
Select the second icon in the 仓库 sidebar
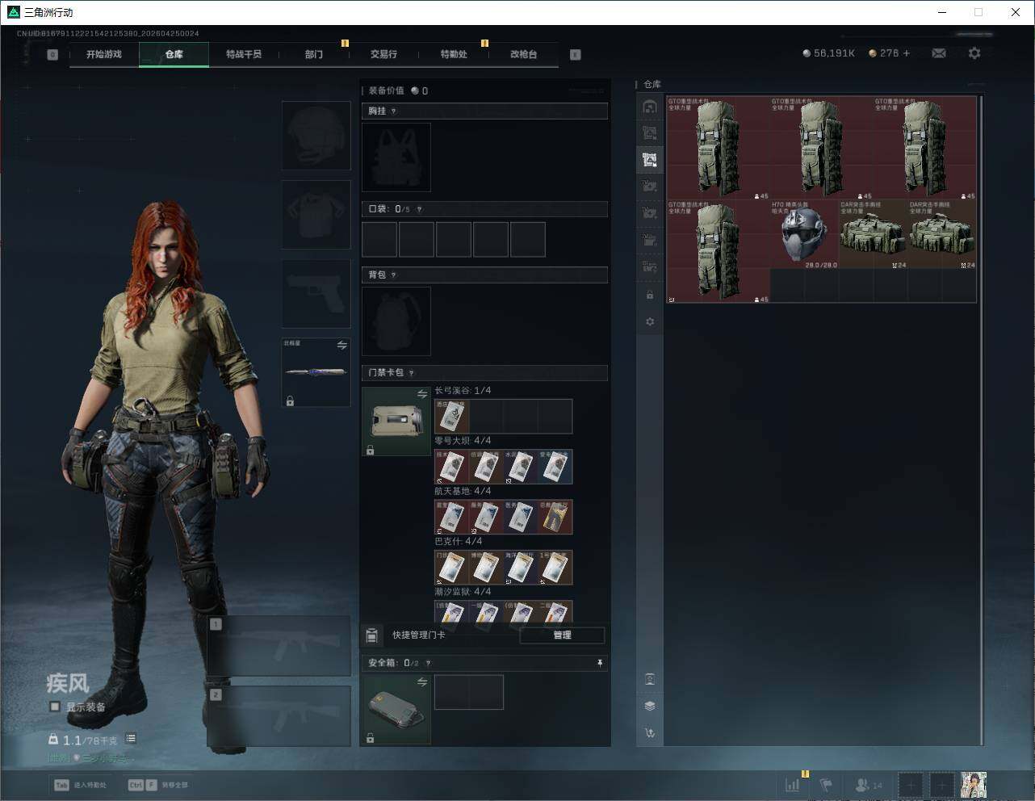pos(650,133)
